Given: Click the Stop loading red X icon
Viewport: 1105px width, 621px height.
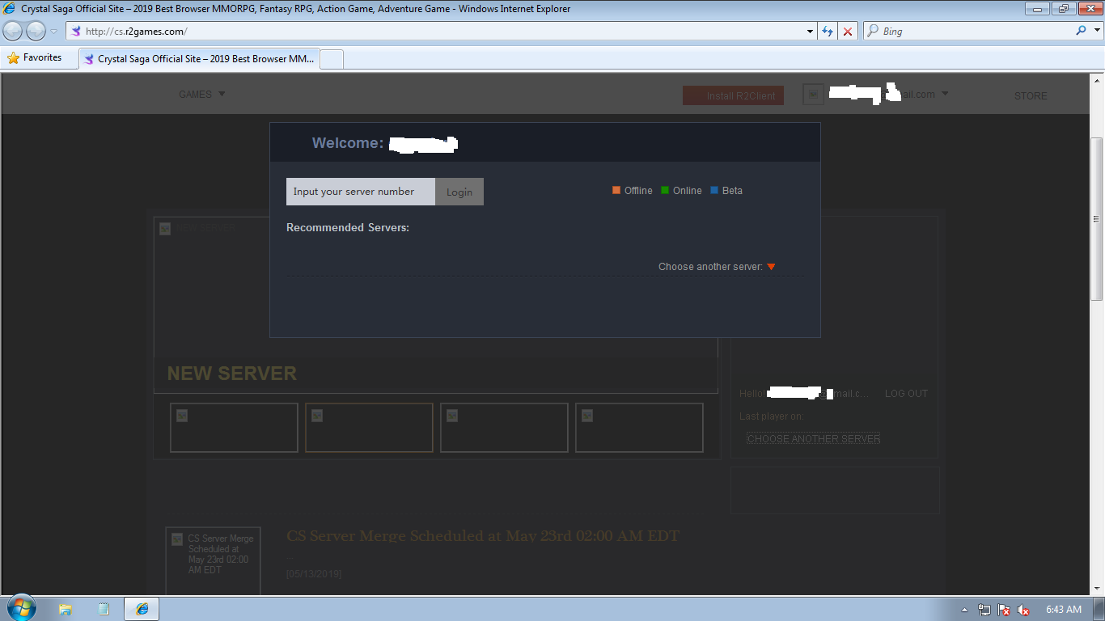Looking at the screenshot, I should (x=848, y=32).
